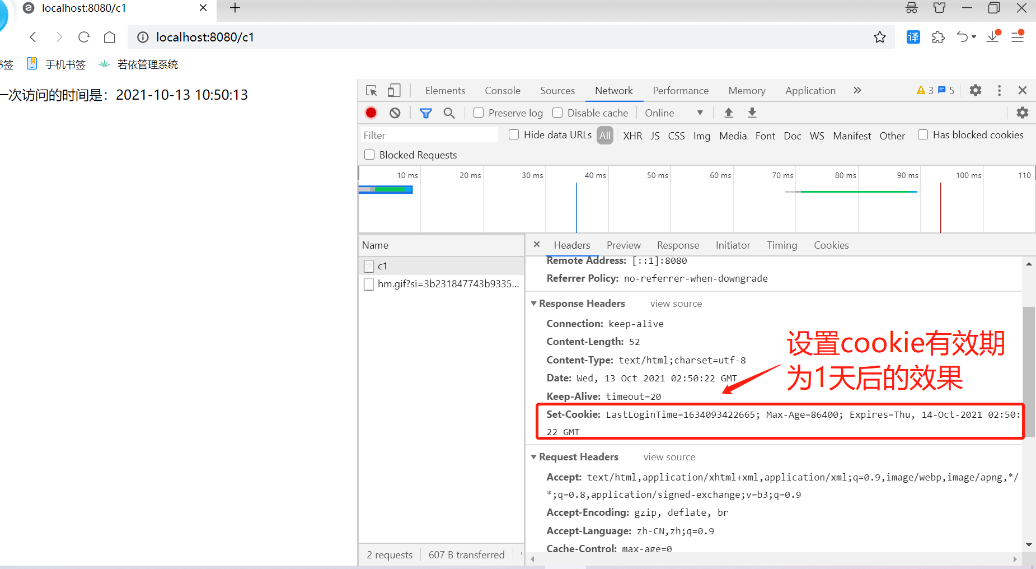Check Blocked Requests
The width and height of the screenshot is (1036, 569).
[369, 155]
